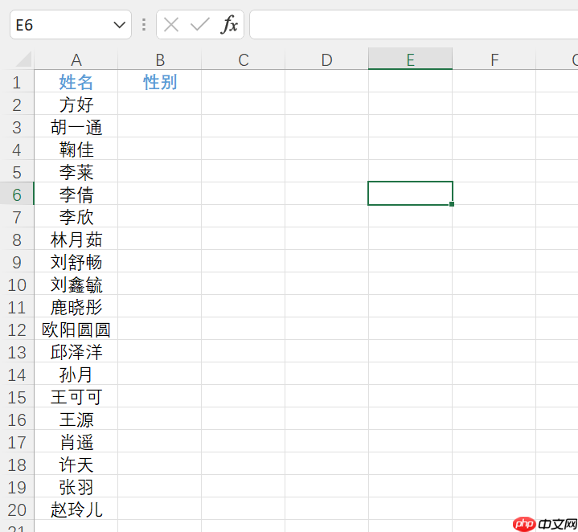Select row 12 header
This screenshot has width=578, height=532.
coord(17,329)
